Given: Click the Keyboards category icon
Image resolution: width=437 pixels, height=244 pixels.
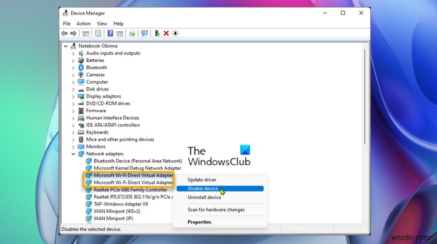Looking at the screenshot, I should (x=81, y=132).
